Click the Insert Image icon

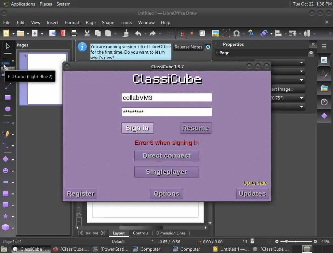pos(216,33)
